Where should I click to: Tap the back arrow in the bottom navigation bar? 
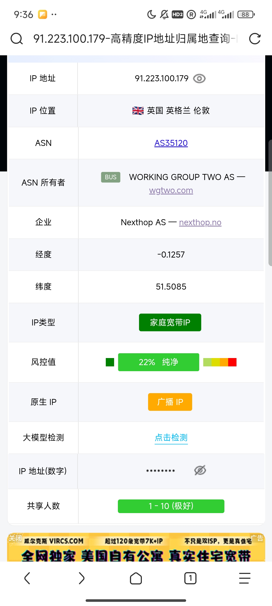(28, 577)
